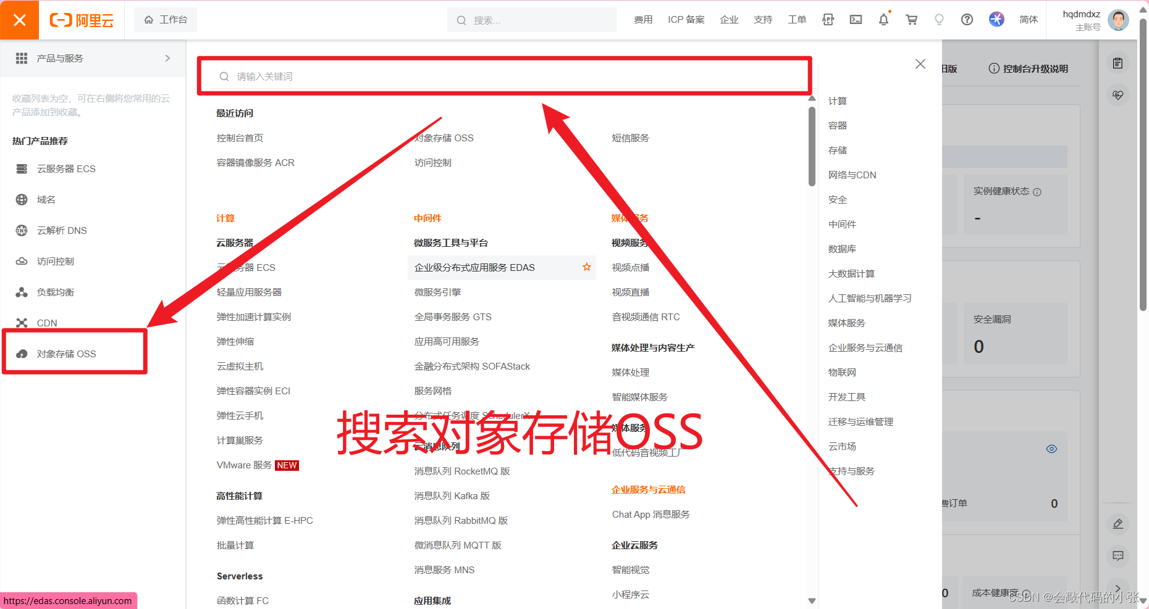Open the shopping cart icon
This screenshot has width=1149, height=609.
911,20
